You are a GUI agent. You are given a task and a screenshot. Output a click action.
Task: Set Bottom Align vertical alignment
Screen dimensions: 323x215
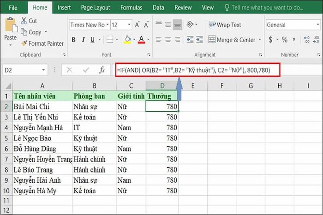click(178, 25)
